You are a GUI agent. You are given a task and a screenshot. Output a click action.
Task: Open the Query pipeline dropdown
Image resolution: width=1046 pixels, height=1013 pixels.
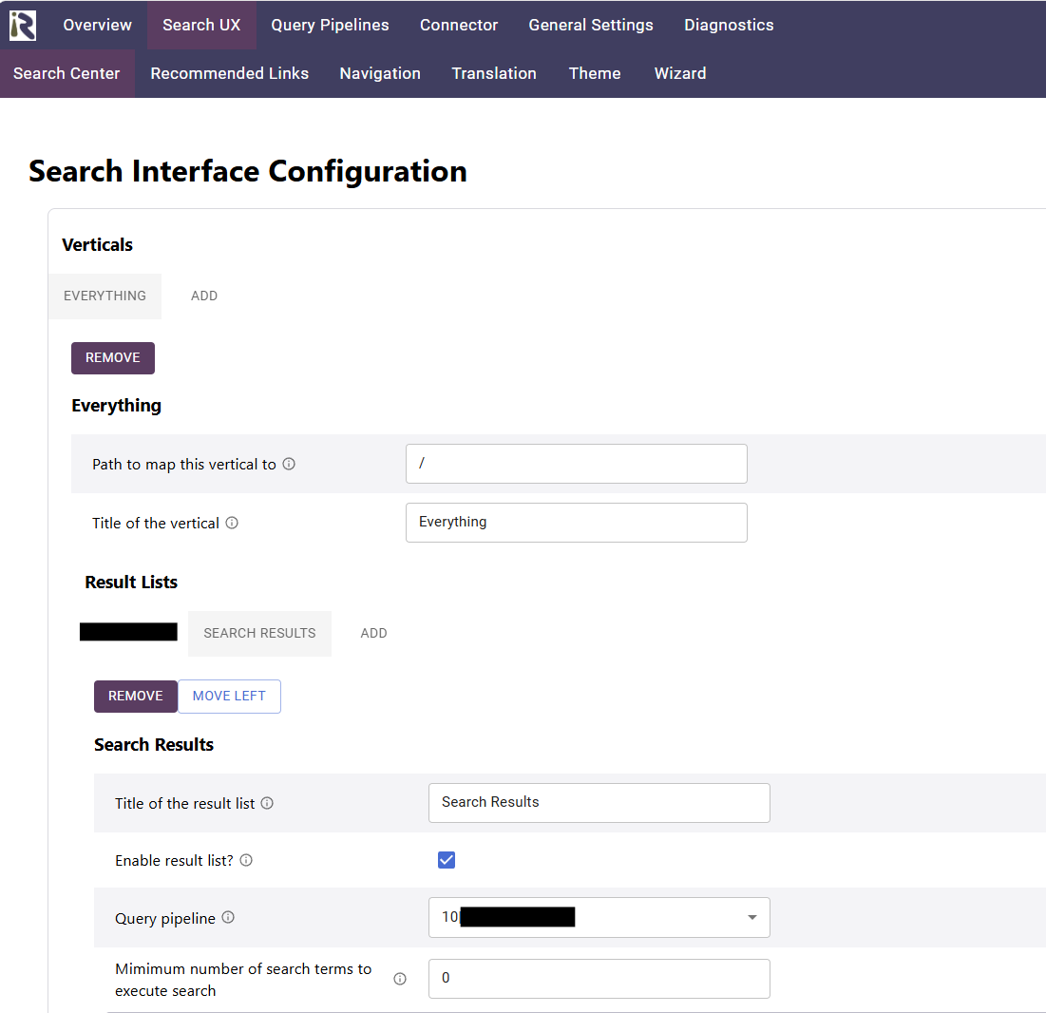point(599,918)
